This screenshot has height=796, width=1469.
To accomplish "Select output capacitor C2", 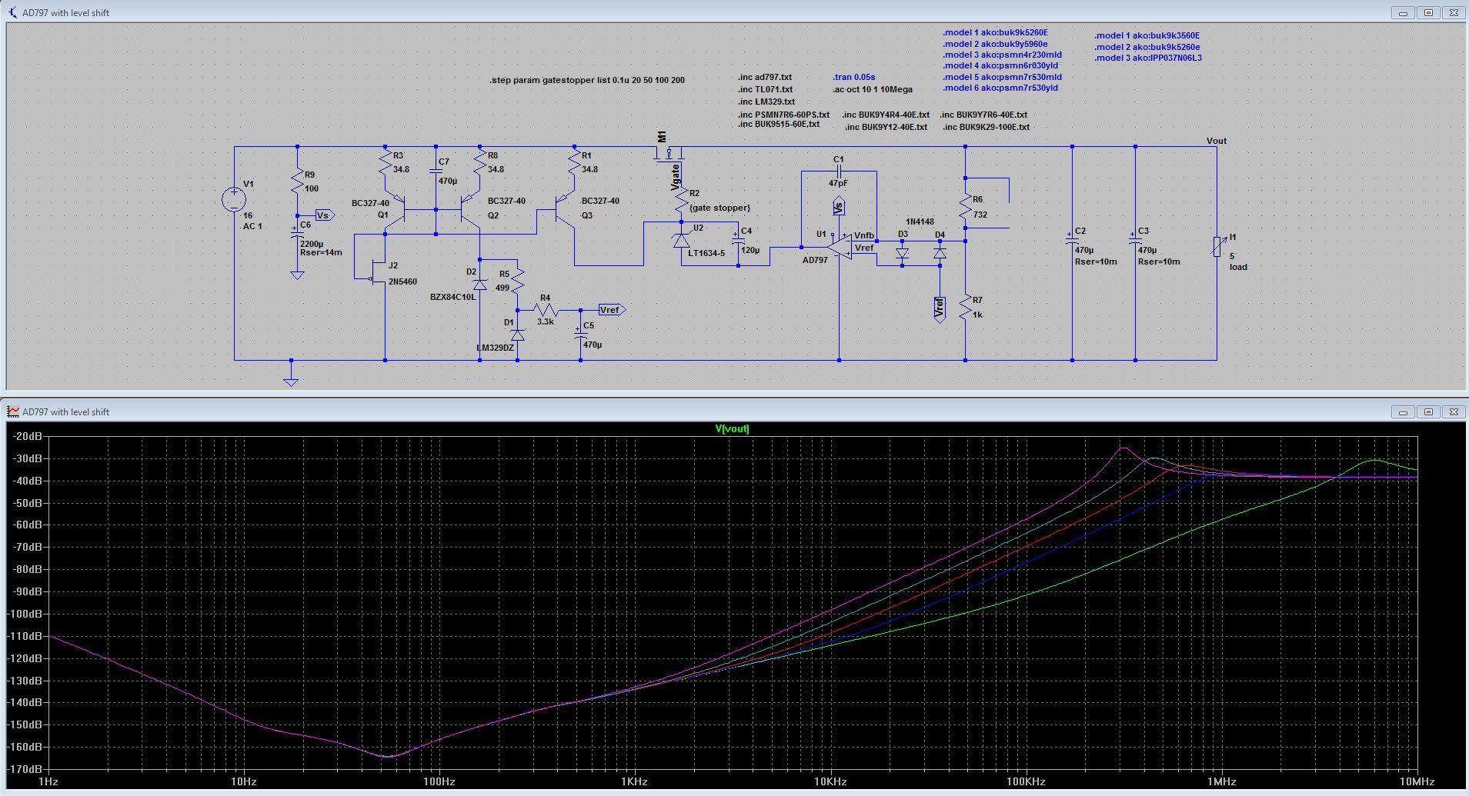I will 1072,239.
